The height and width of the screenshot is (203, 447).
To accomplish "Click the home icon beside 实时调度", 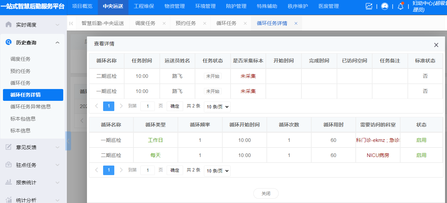I will tap(9, 25).
